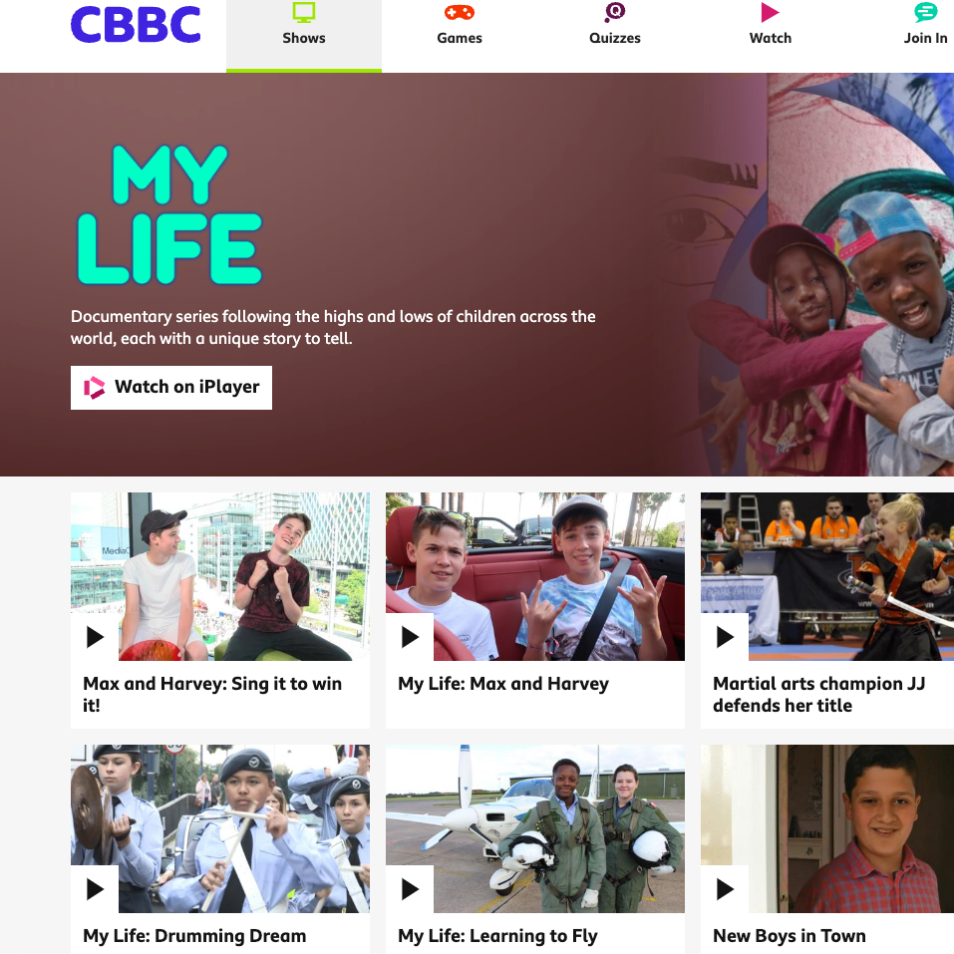Play the My Life: Max and Harvey video
Screen dimensions: 954x954
[x=410, y=637]
